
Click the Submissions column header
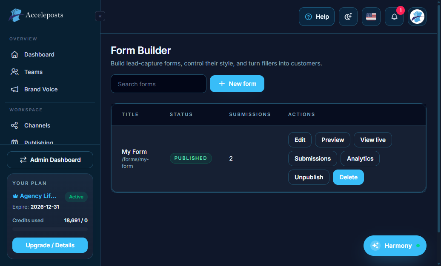pyautogui.click(x=250, y=114)
